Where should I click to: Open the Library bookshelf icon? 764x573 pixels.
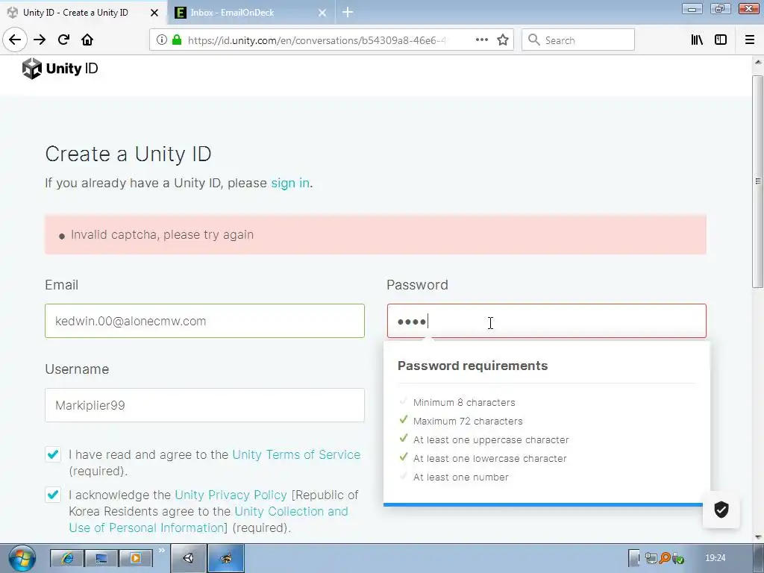(697, 40)
